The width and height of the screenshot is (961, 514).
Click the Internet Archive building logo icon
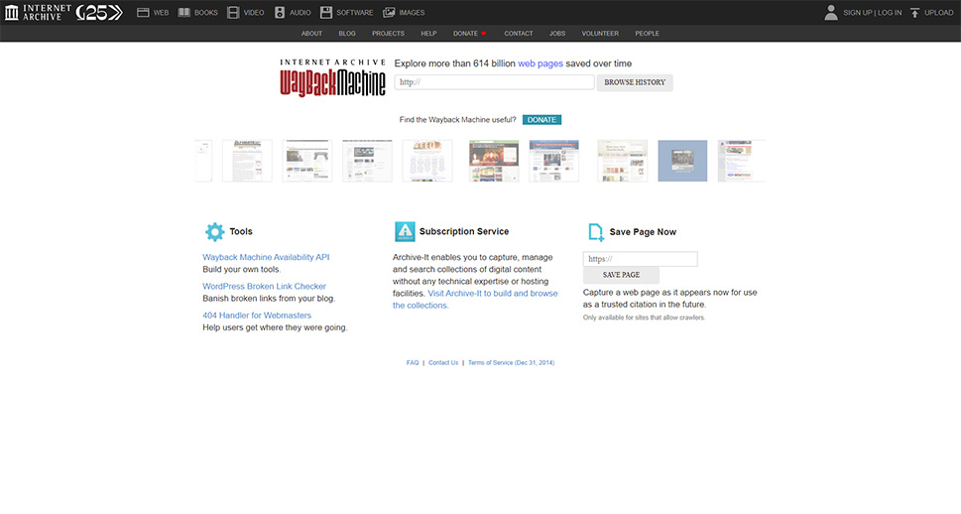12,12
